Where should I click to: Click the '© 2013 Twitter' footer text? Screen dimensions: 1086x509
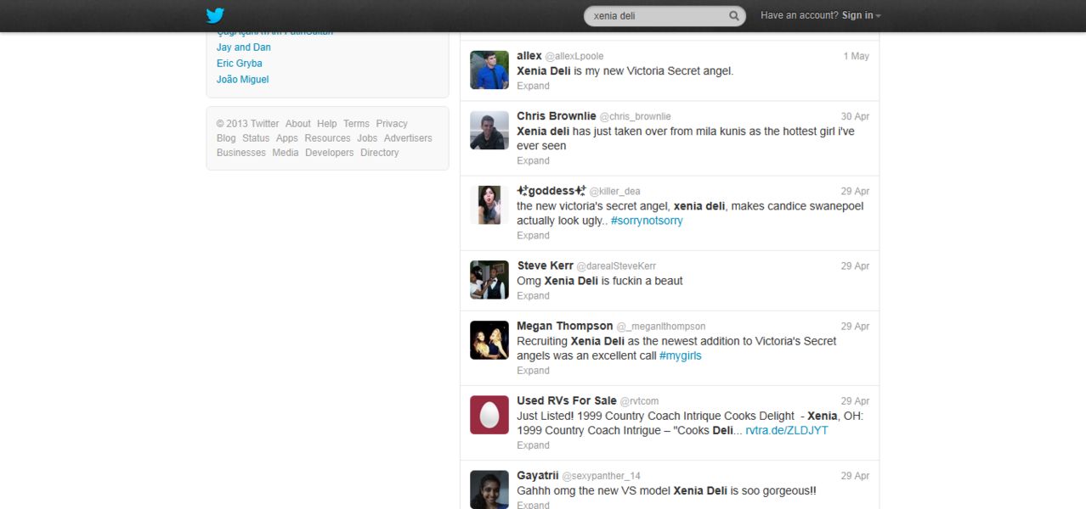tap(247, 124)
